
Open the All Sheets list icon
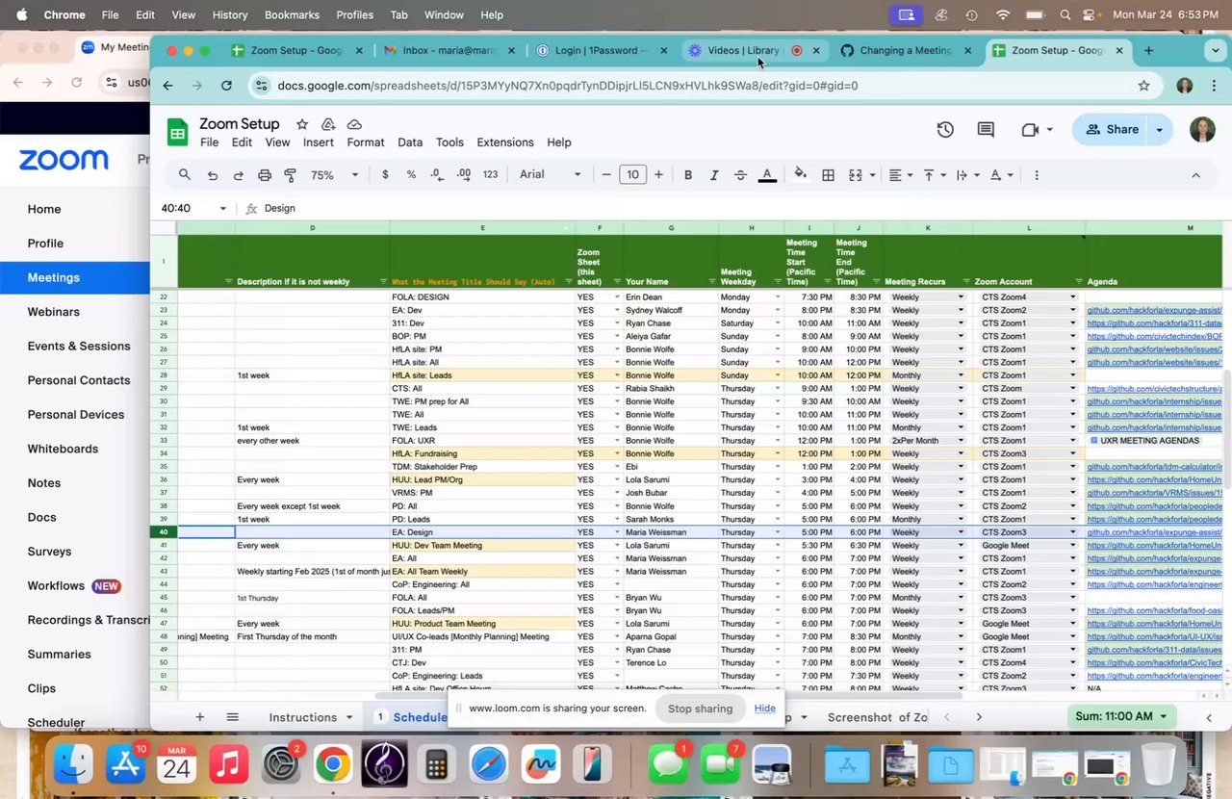232,717
